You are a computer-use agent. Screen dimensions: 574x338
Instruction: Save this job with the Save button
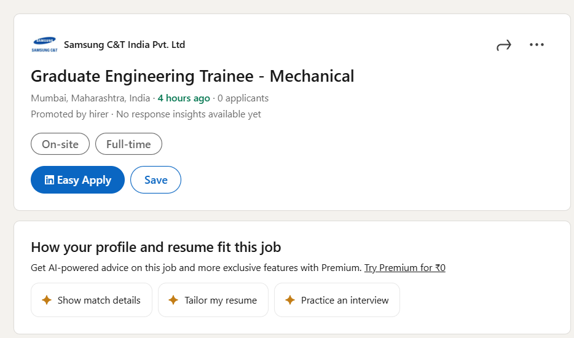(155, 180)
